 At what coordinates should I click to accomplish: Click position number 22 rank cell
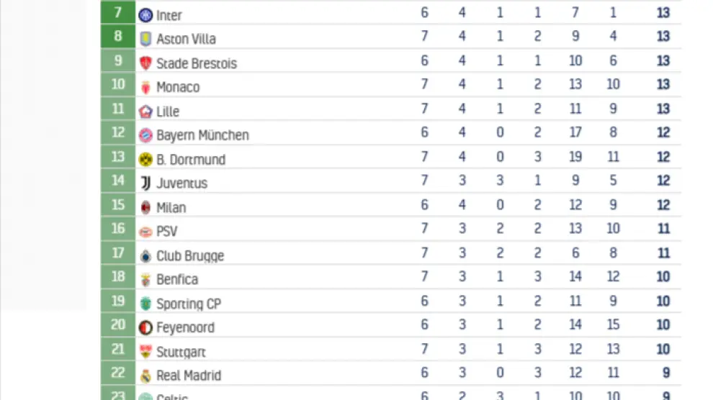tap(118, 373)
